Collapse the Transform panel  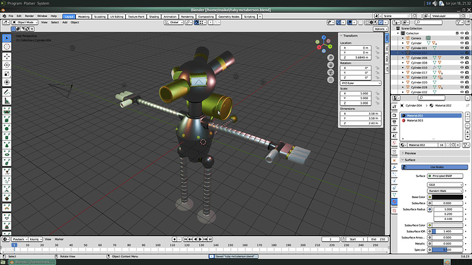[350, 36]
